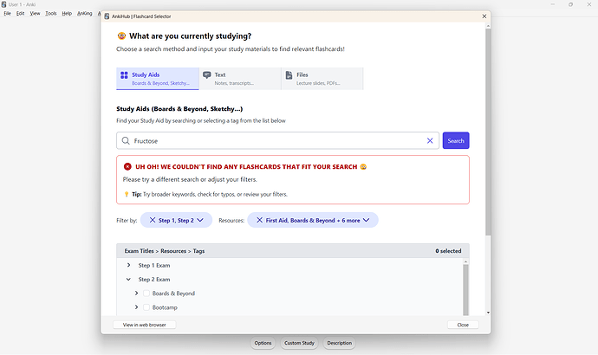Check the Bootcamp checkbox
The height and width of the screenshot is (355, 598).
tap(146, 307)
